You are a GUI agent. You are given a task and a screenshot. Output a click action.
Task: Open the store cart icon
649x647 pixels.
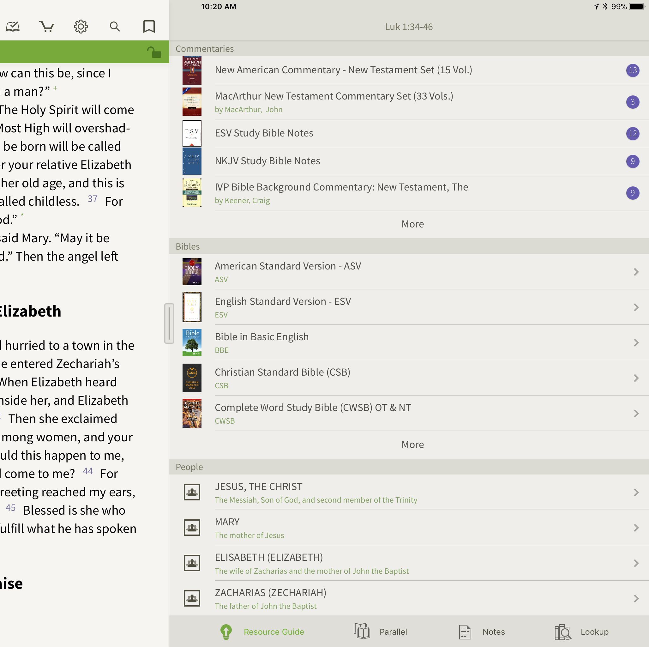coord(47,27)
